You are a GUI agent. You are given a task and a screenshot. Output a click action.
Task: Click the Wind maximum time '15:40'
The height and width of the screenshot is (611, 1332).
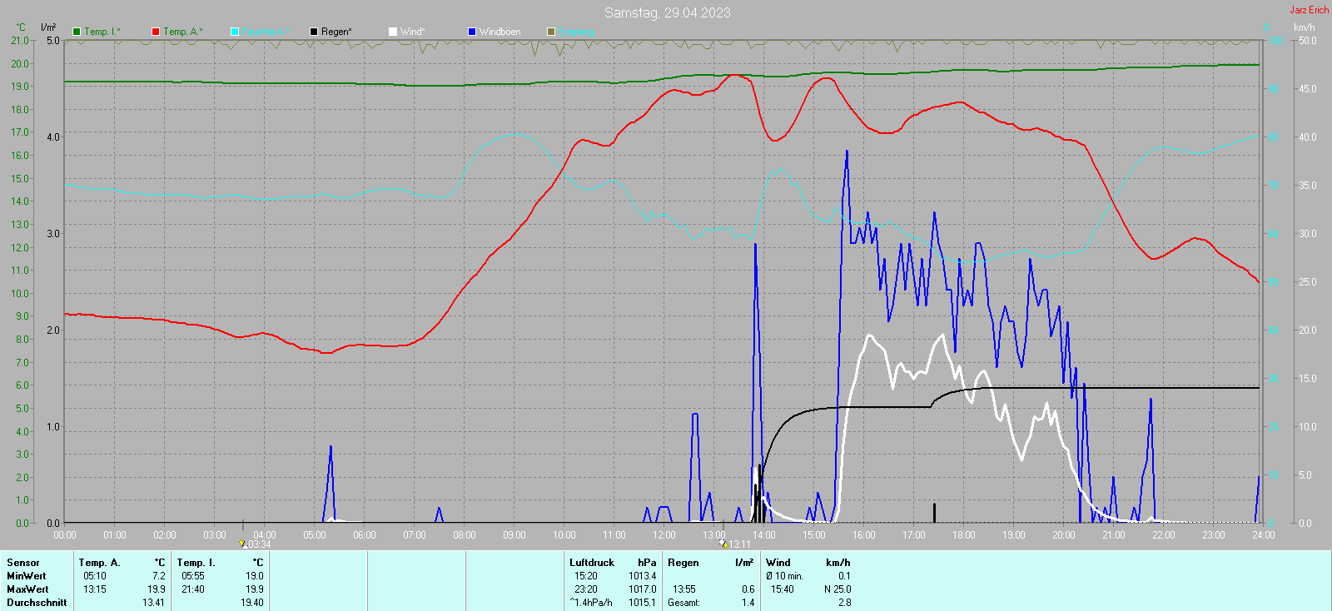(783, 589)
